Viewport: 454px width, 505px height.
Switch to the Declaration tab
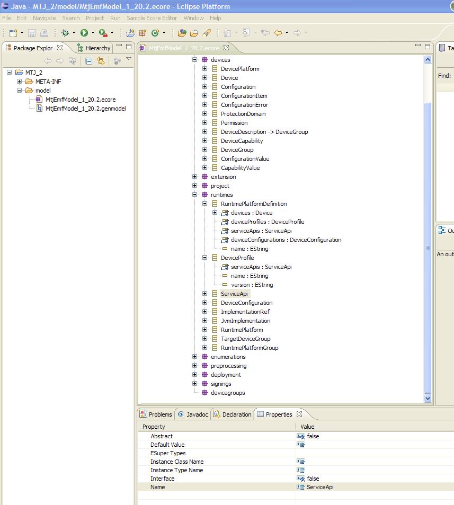point(233,414)
